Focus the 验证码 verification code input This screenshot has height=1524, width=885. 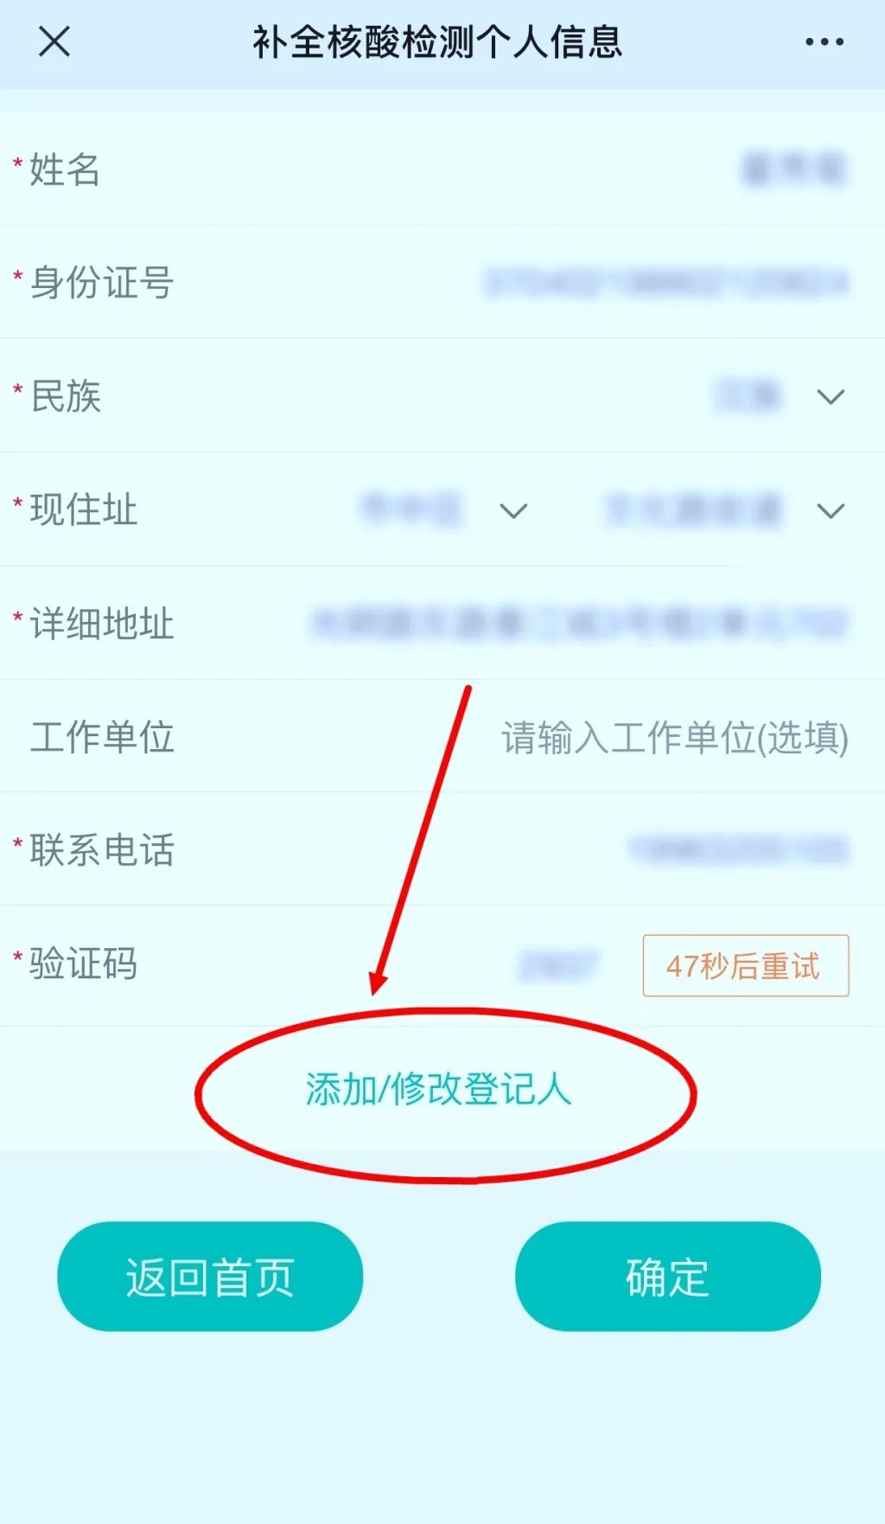tap(557, 965)
